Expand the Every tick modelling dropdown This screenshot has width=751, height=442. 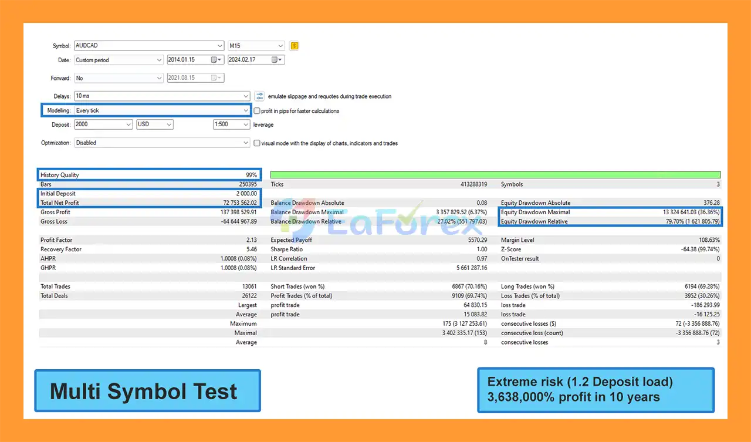246,110
